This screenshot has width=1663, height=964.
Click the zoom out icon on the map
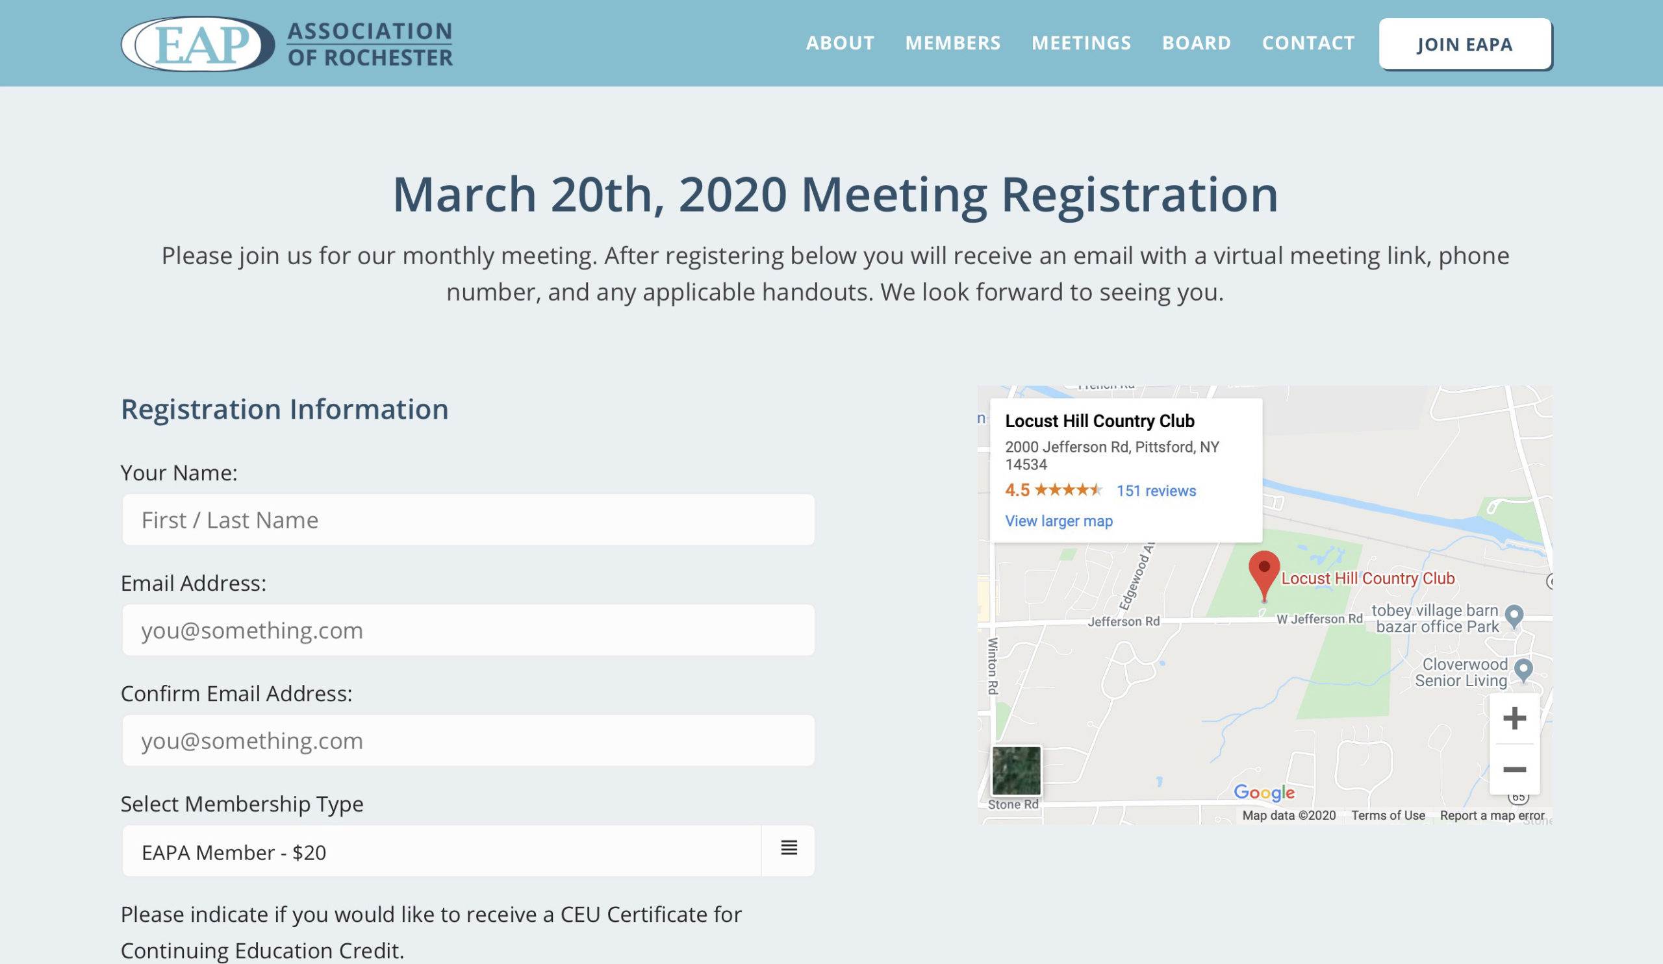[x=1514, y=769]
